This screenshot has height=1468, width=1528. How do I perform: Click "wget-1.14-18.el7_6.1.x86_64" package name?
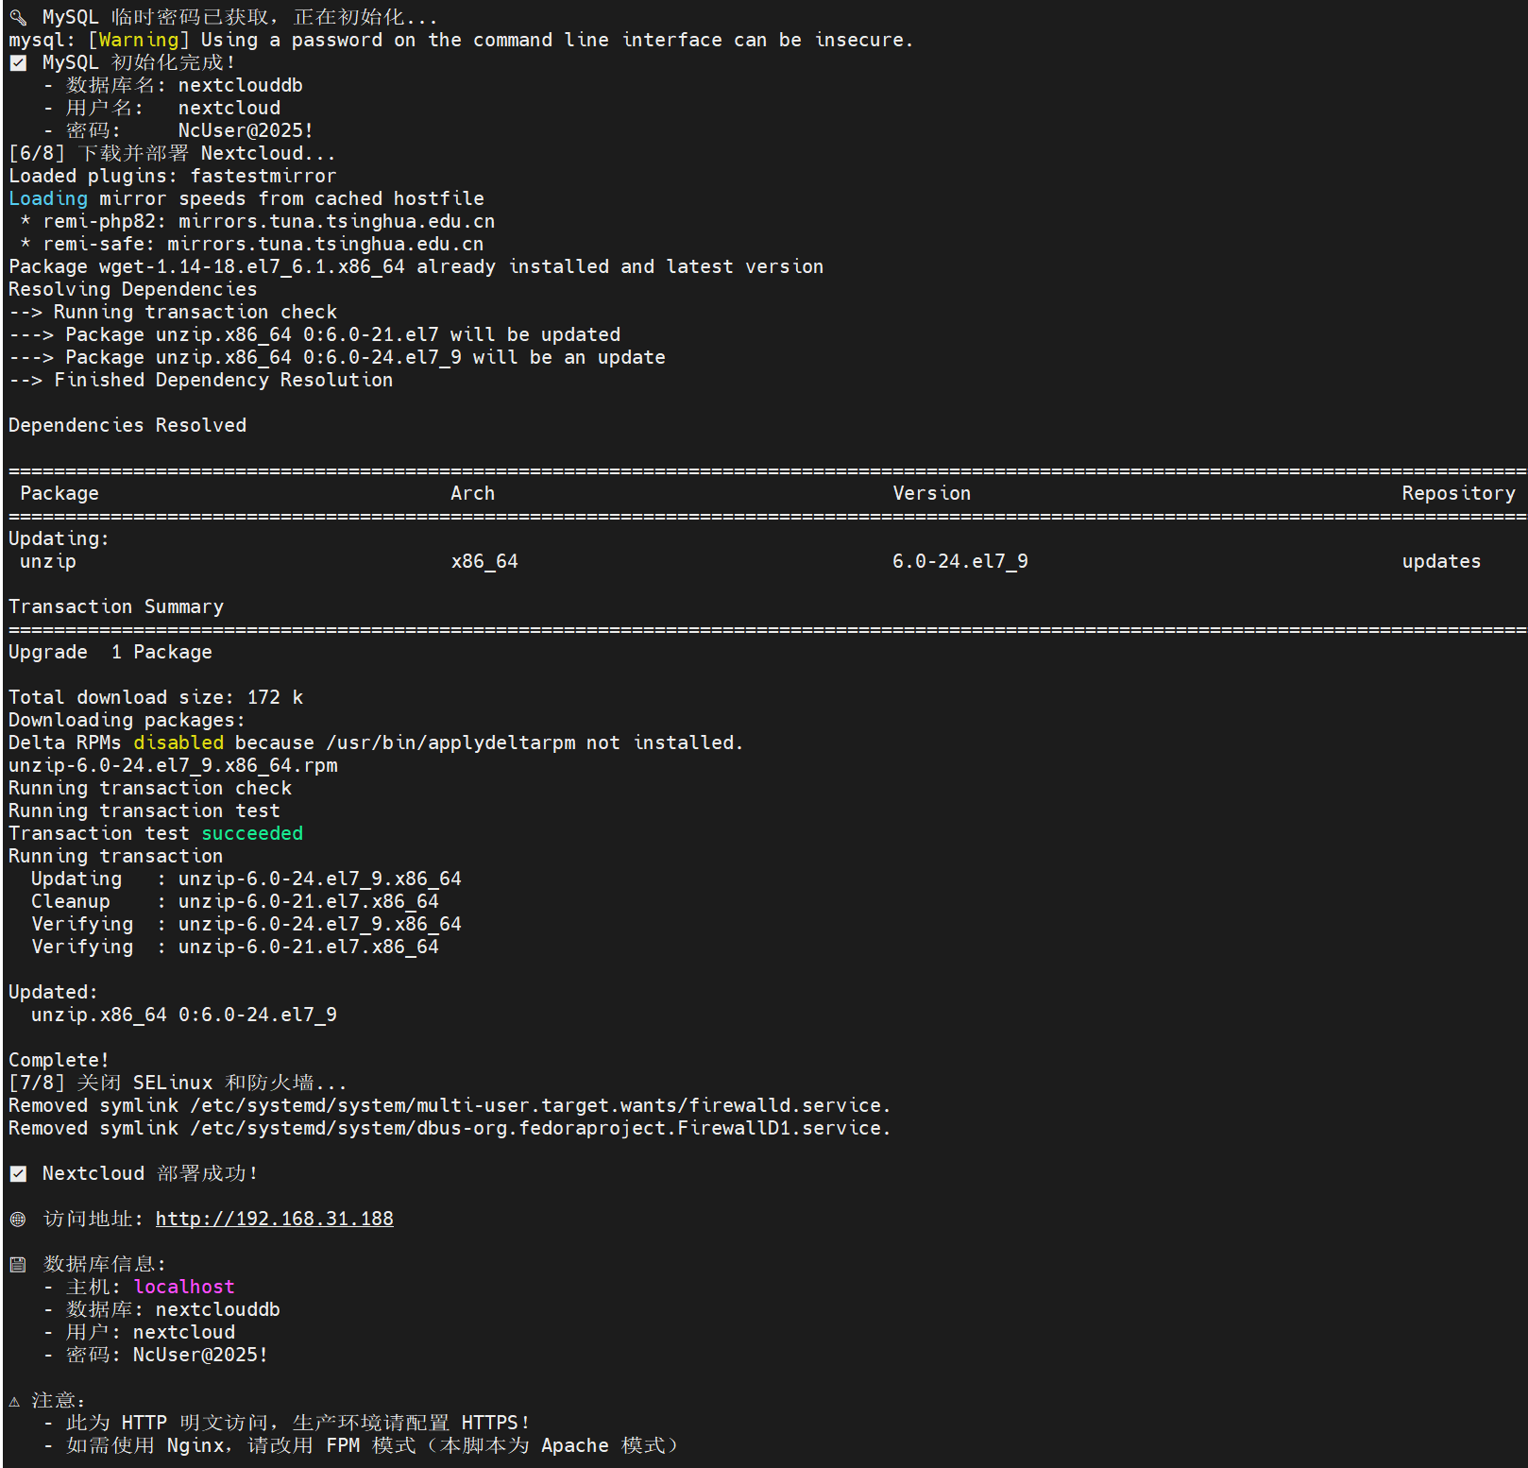pos(252,266)
